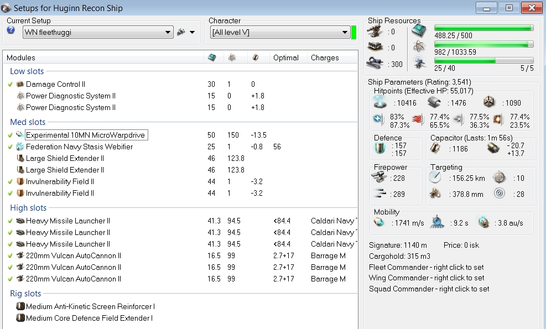546x329 pixels.
Task: Toggle last 220mm Vulcan AutoCannon II checkmark
Action: (x=10, y=279)
